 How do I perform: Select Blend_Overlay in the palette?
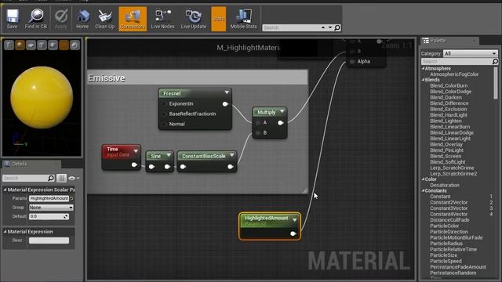446,144
